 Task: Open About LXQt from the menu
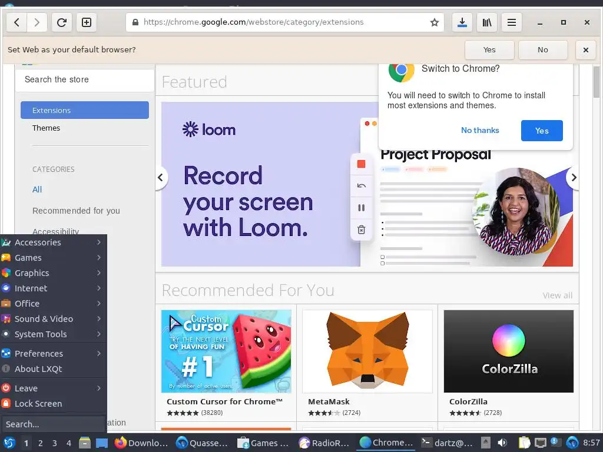point(53,369)
